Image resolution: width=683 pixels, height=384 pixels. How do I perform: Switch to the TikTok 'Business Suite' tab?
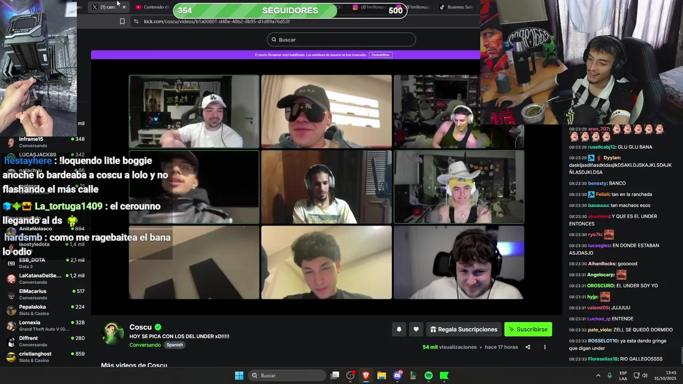click(x=456, y=7)
